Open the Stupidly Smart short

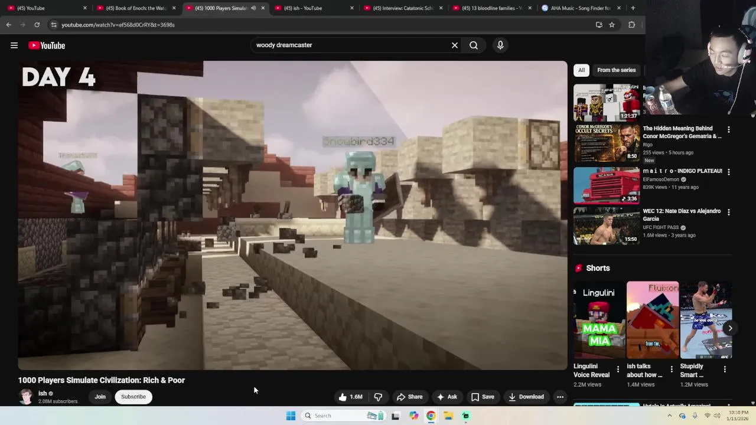tap(706, 320)
